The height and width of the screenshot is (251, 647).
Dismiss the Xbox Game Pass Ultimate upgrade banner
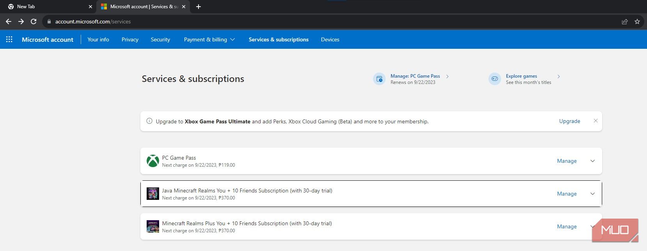click(x=595, y=121)
